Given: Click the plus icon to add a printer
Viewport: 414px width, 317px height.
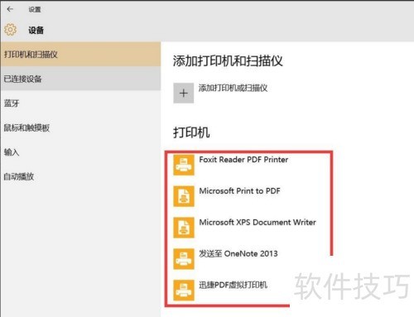Looking at the screenshot, I should [184, 93].
